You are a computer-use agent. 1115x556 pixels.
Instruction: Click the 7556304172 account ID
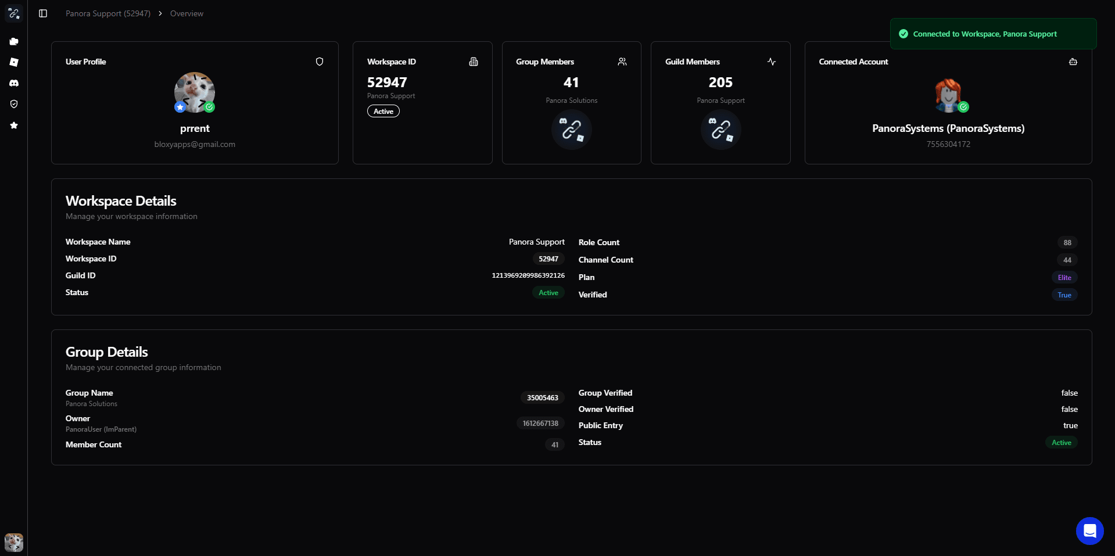coord(948,144)
